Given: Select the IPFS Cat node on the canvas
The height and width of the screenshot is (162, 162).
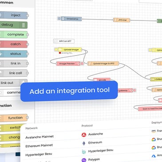Looking at the screenshot, I should pyautogui.click(x=122, y=20).
